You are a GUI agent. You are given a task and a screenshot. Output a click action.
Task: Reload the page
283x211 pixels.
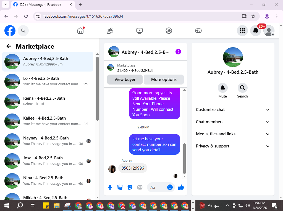(x=26, y=16)
